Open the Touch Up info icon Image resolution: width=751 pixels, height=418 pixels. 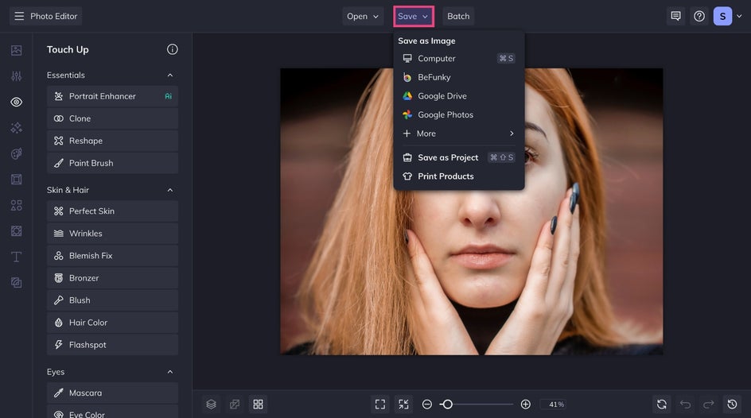(173, 49)
